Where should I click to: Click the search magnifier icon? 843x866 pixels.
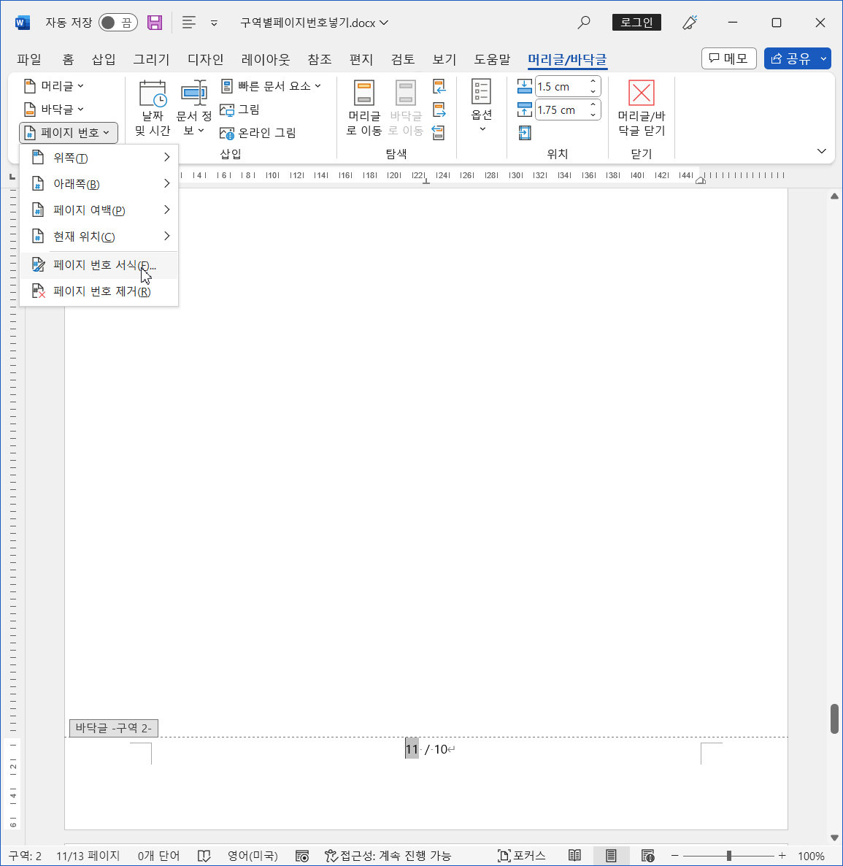pyautogui.click(x=583, y=23)
